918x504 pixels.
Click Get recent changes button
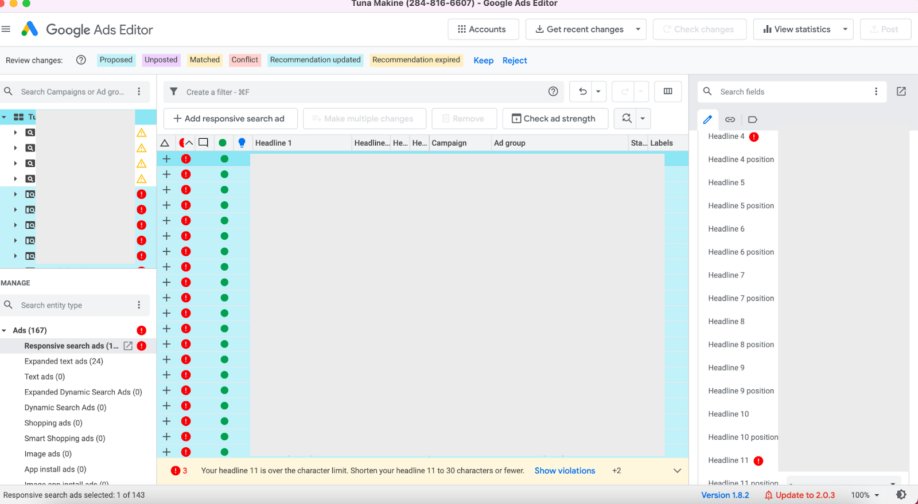tap(579, 29)
